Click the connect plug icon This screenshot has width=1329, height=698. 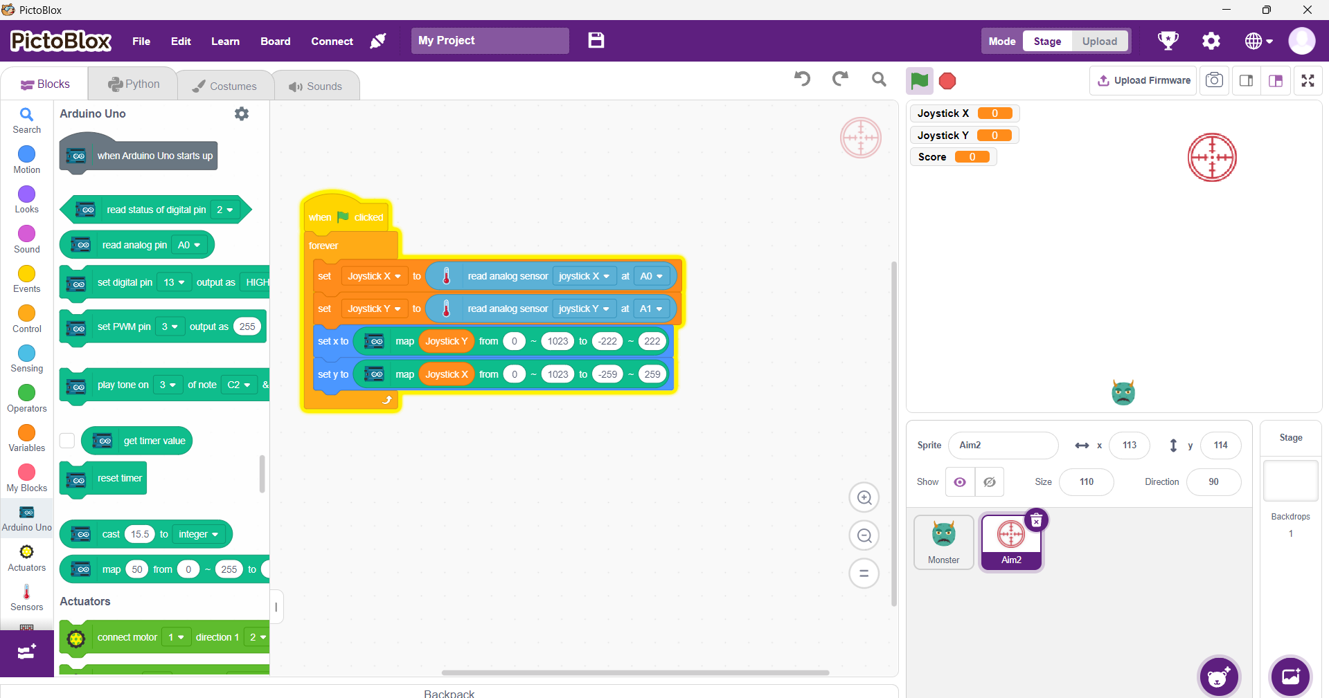tap(378, 41)
